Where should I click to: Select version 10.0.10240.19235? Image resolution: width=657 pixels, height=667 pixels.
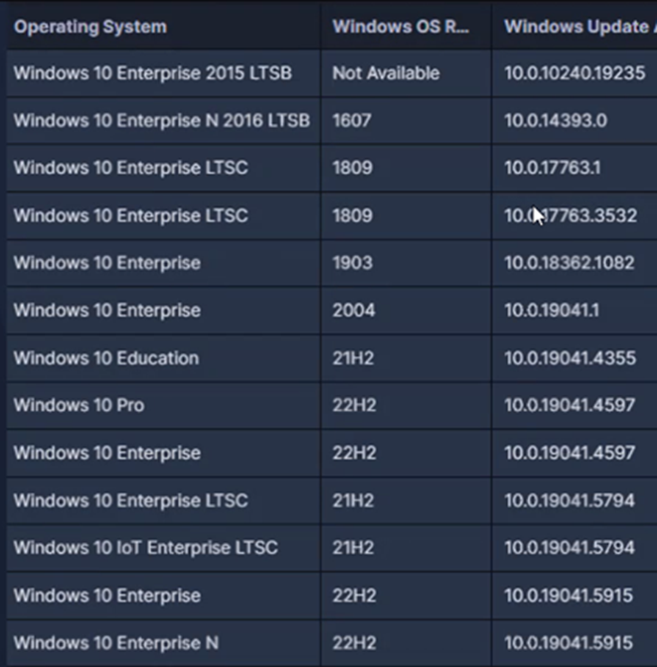(x=574, y=73)
